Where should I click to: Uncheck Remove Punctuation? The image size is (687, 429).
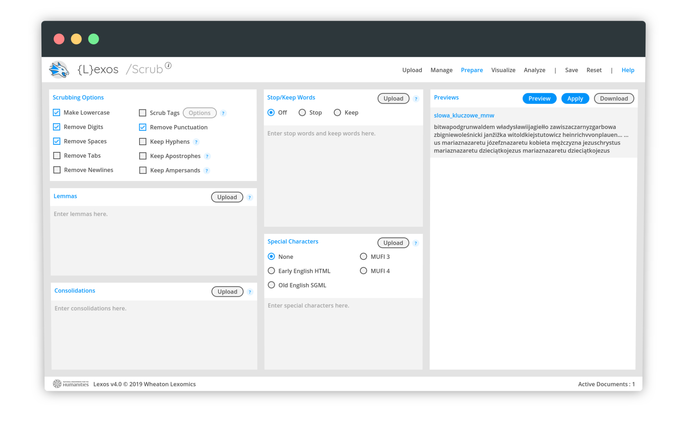click(x=143, y=127)
